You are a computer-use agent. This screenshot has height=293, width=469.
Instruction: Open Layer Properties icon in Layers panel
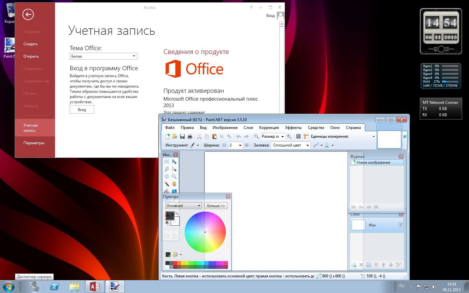coord(398,265)
